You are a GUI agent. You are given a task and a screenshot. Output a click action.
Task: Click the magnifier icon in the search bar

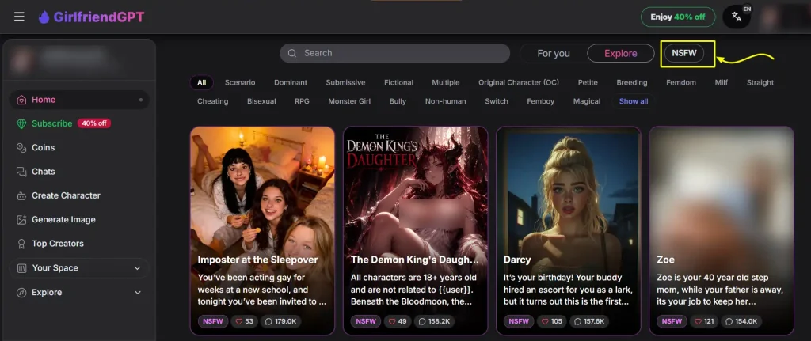(292, 53)
